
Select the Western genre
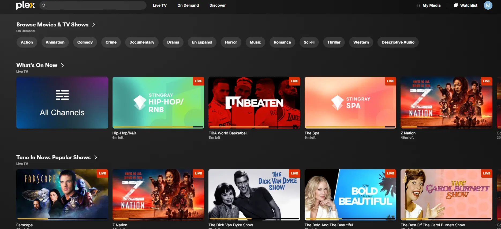tap(361, 42)
